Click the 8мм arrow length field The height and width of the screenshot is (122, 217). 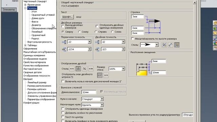click(x=138, y=33)
